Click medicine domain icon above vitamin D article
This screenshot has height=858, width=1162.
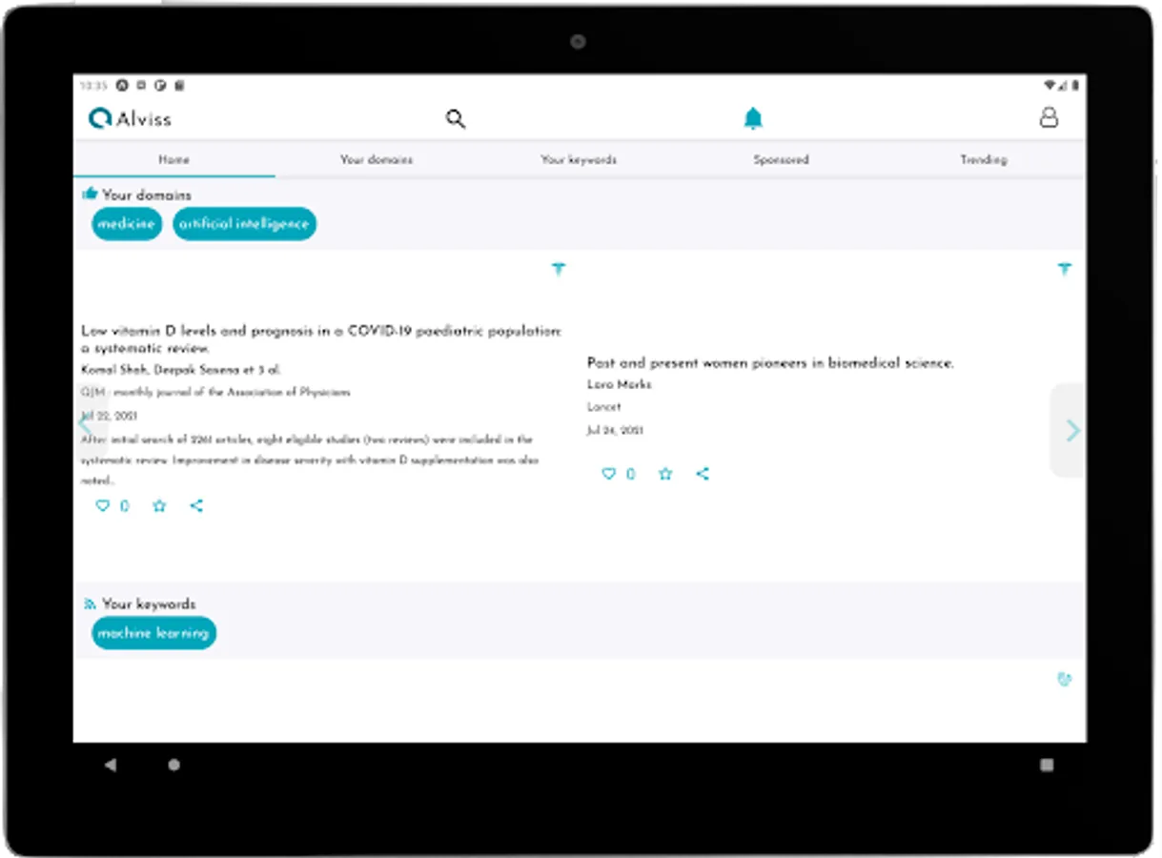coord(559,270)
